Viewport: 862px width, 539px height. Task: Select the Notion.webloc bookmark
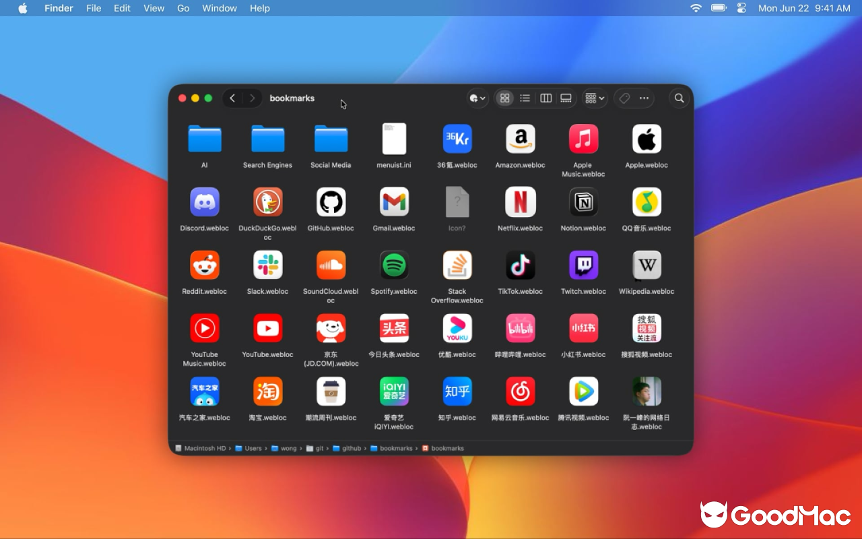tap(583, 202)
